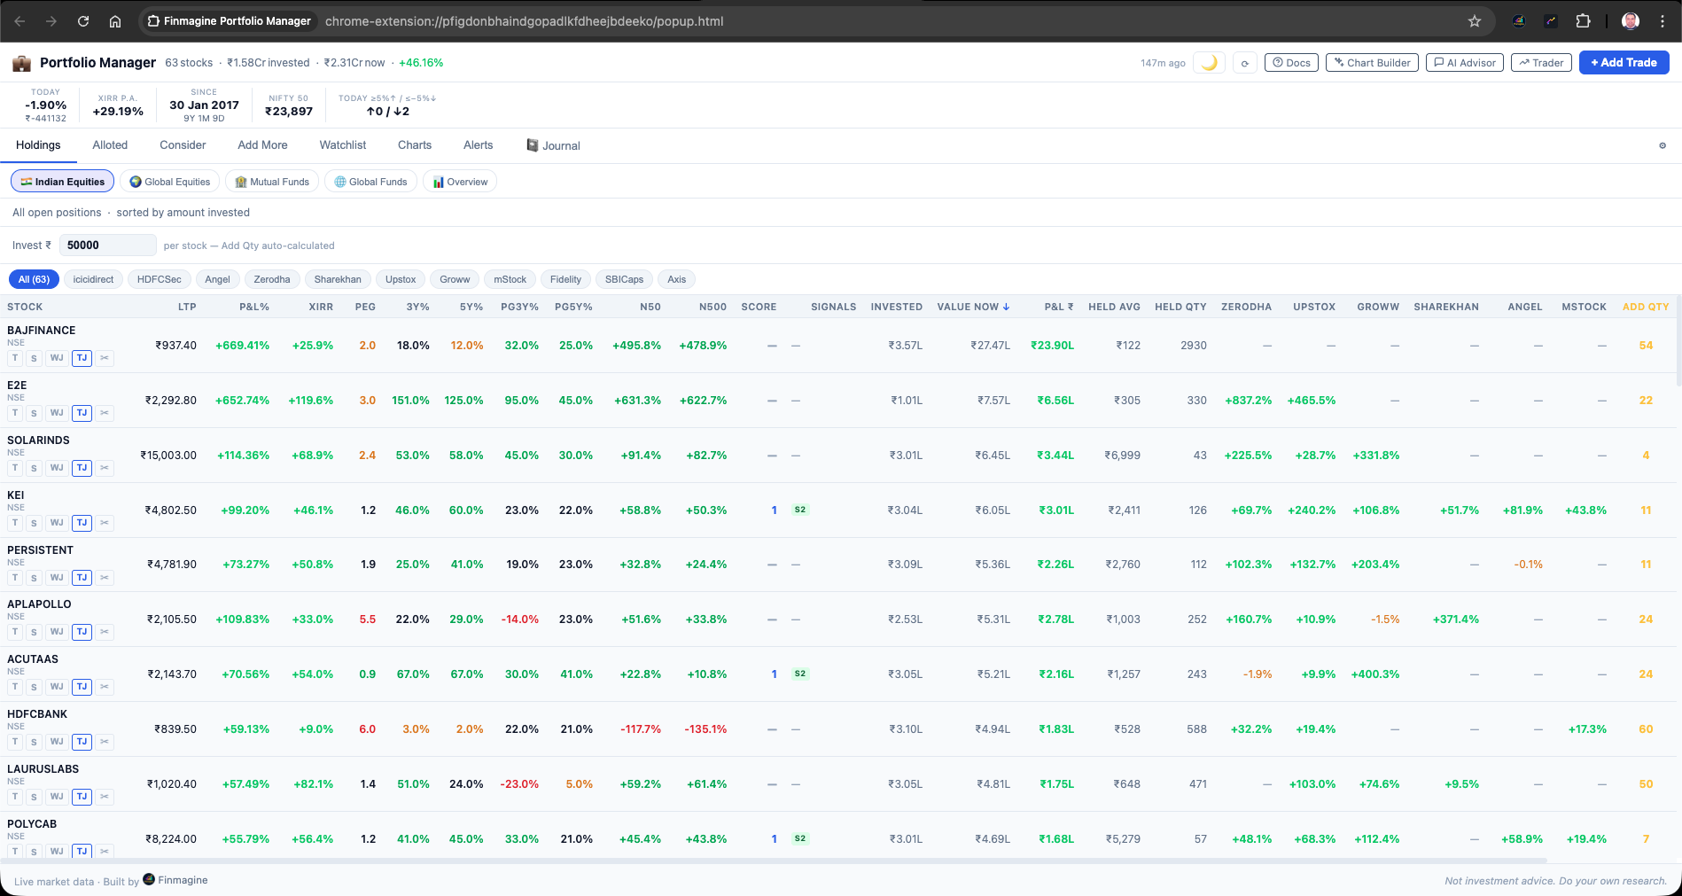This screenshot has width=1682, height=896.
Task: Click the Chrome extensions puzzle icon
Action: tap(1583, 20)
